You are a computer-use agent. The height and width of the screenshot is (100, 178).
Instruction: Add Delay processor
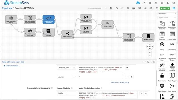(x=162, y=46)
